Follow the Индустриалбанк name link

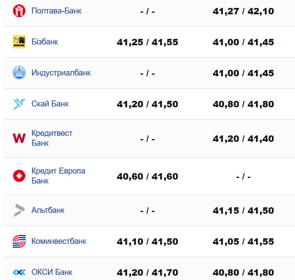(x=61, y=73)
